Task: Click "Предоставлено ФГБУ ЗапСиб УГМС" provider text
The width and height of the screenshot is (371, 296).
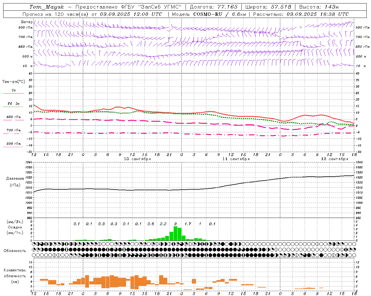Action: [128, 7]
